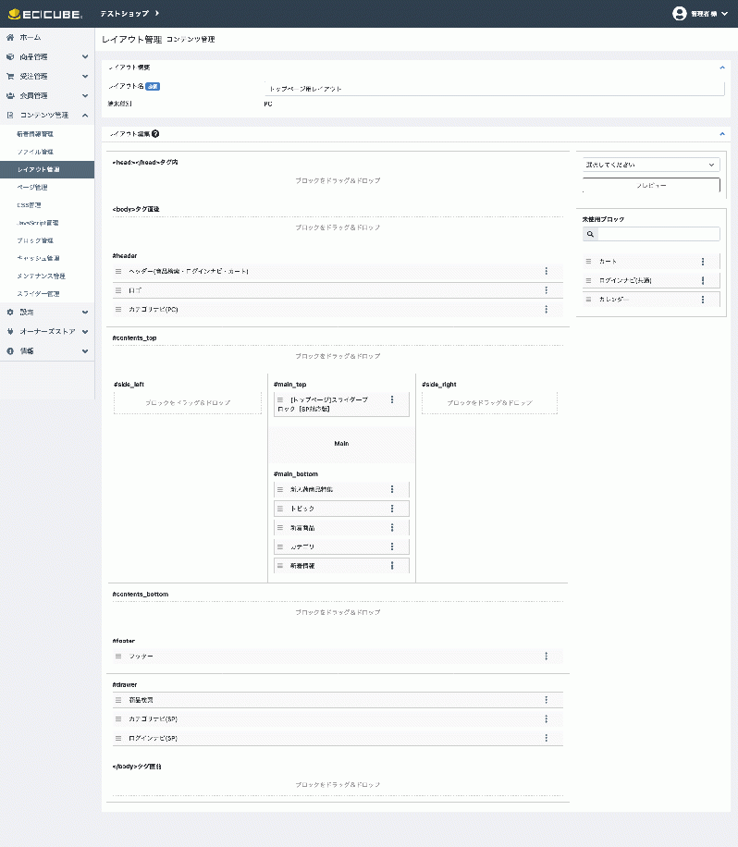Image resolution: width=738 pixels, height=847 pixels.
Task: Open メンテナンス管理 in the sidebar
Action: [x=47, y=276]
